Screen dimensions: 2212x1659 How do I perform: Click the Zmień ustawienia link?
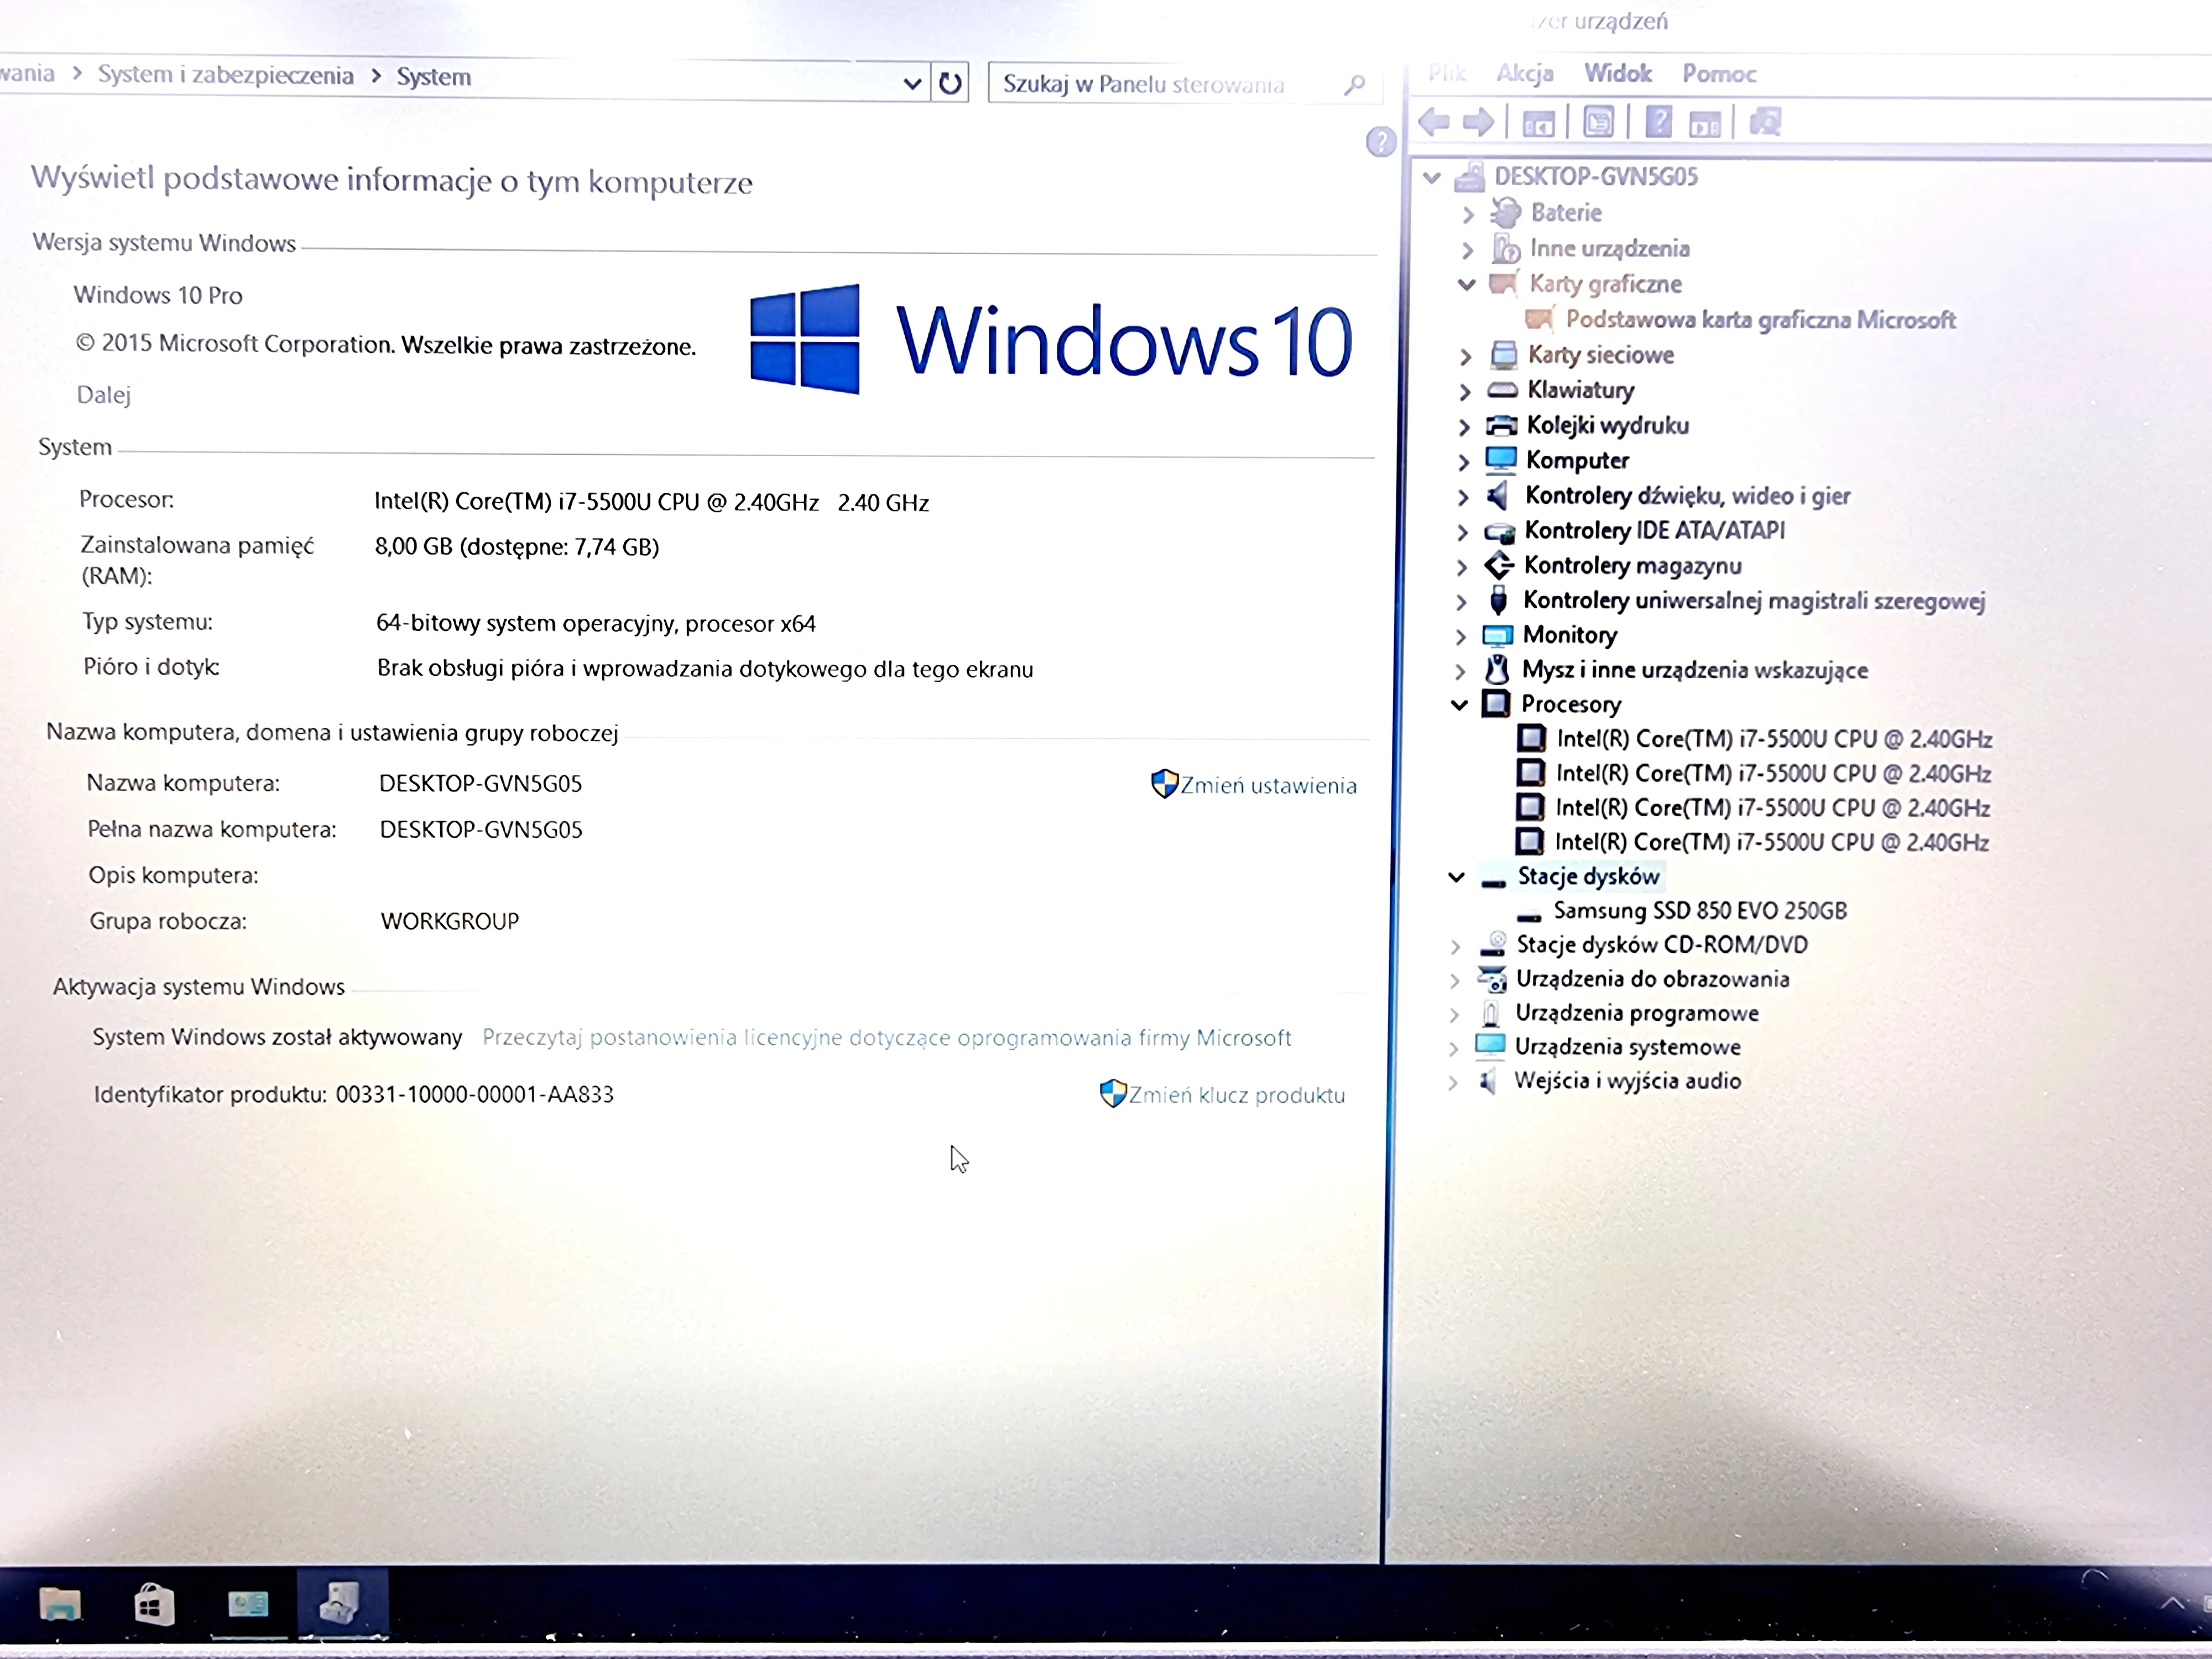[x=1268, y=786]
